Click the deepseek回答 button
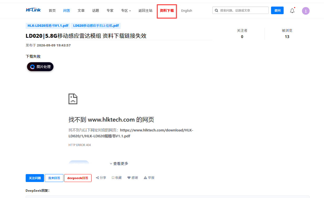This screenshot has width=324, height=198. click(78, 178)
